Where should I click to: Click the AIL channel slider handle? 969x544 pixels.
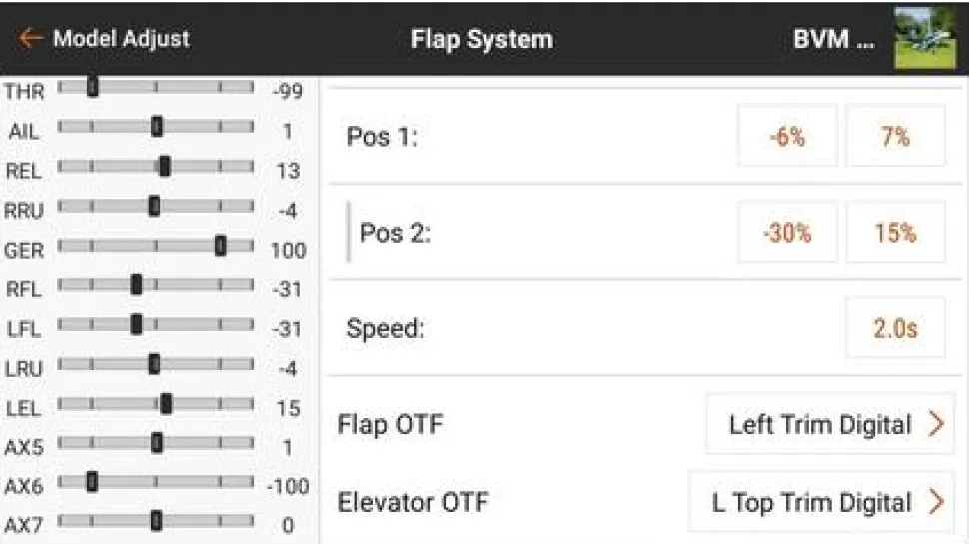(x=157, y=127)
